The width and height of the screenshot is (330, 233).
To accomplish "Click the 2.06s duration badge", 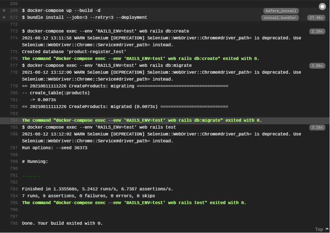I will (x=317, y=66).
